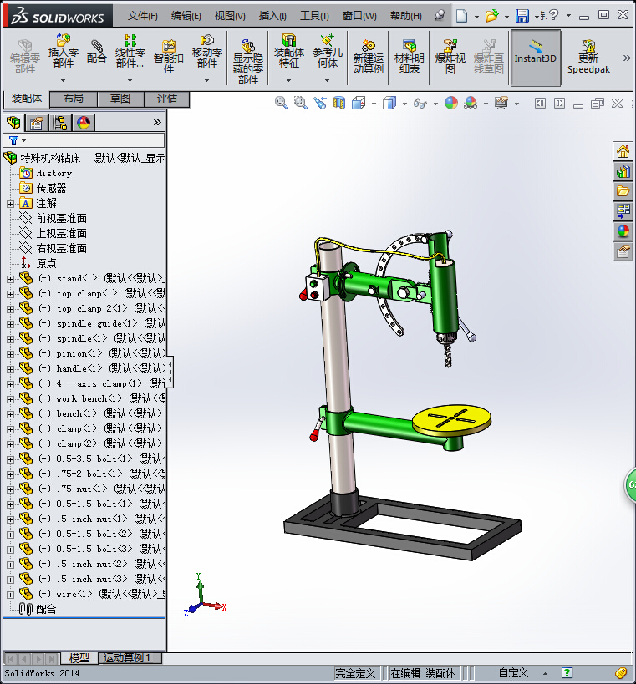The height and width of the screenshot is (684, 636).
Task: Open File Explorer folder in task pane
Action: pos(623,191)
